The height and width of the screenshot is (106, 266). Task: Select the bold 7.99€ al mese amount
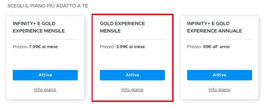tap(43, 47)
